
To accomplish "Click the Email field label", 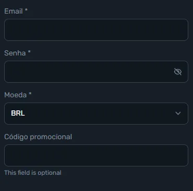I will coord(14,11).
